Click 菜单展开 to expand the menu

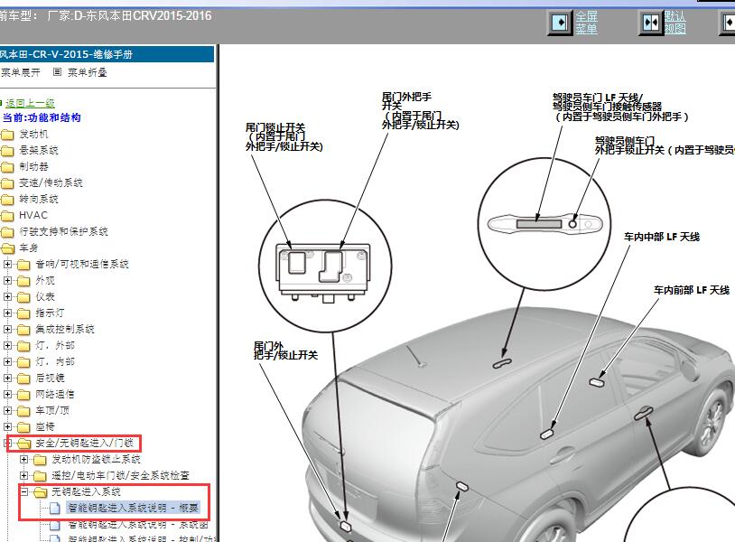point(20,72)
